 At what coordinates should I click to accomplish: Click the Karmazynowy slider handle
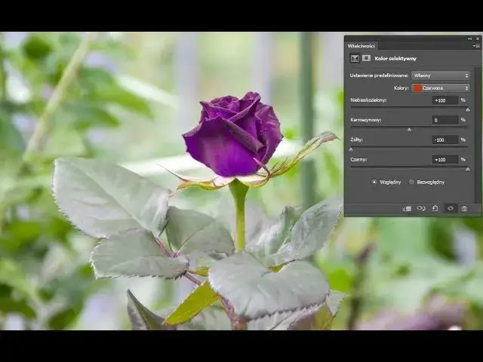pos(409,129)
